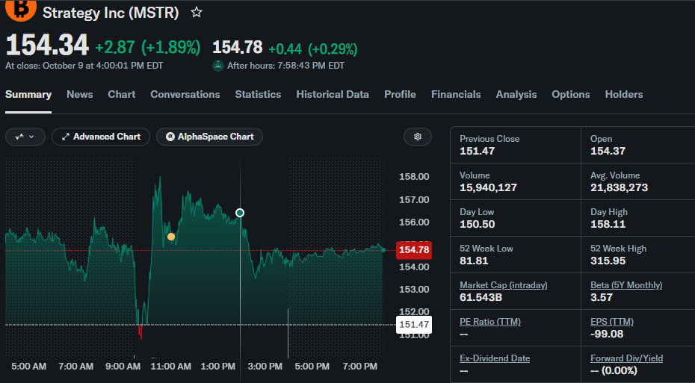Click the red 154.78 price label

(414, 250)
